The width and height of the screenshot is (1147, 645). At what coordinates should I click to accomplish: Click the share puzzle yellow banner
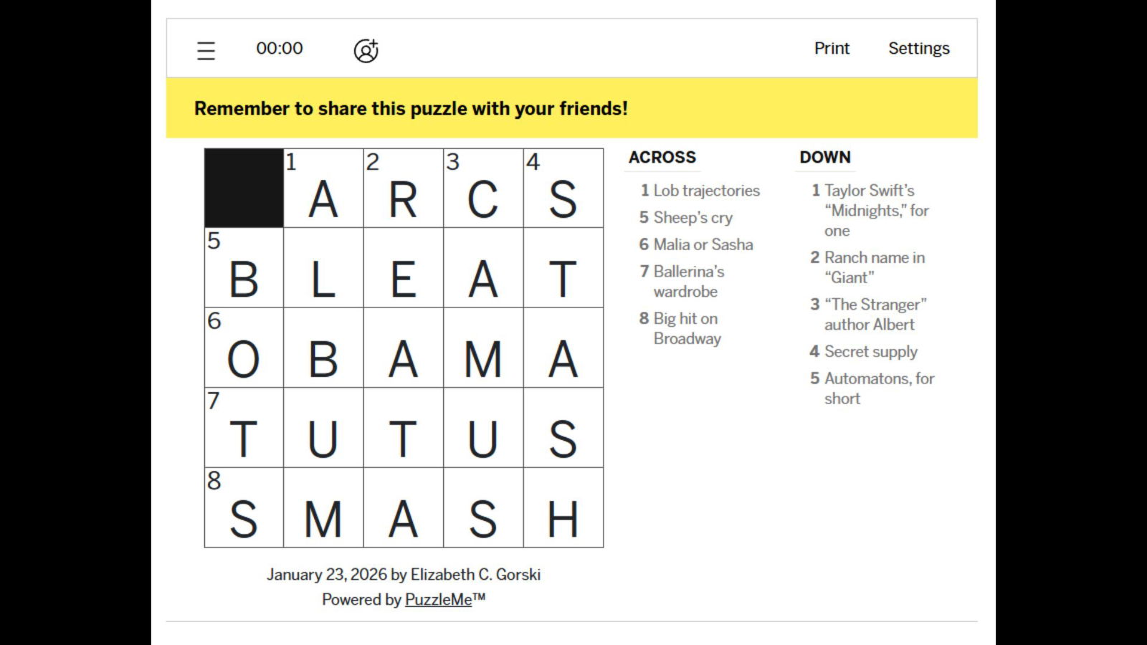(571, 108)
